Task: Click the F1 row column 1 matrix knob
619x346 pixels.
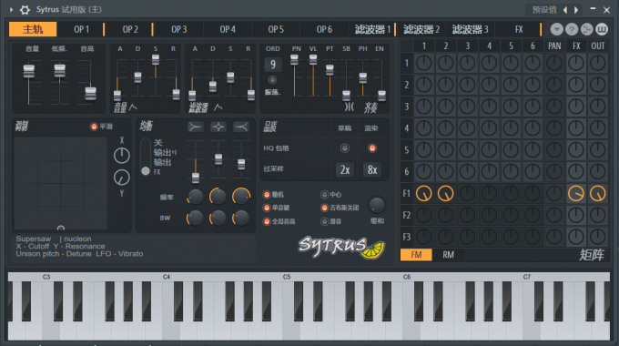Action: tap(424, 194)
